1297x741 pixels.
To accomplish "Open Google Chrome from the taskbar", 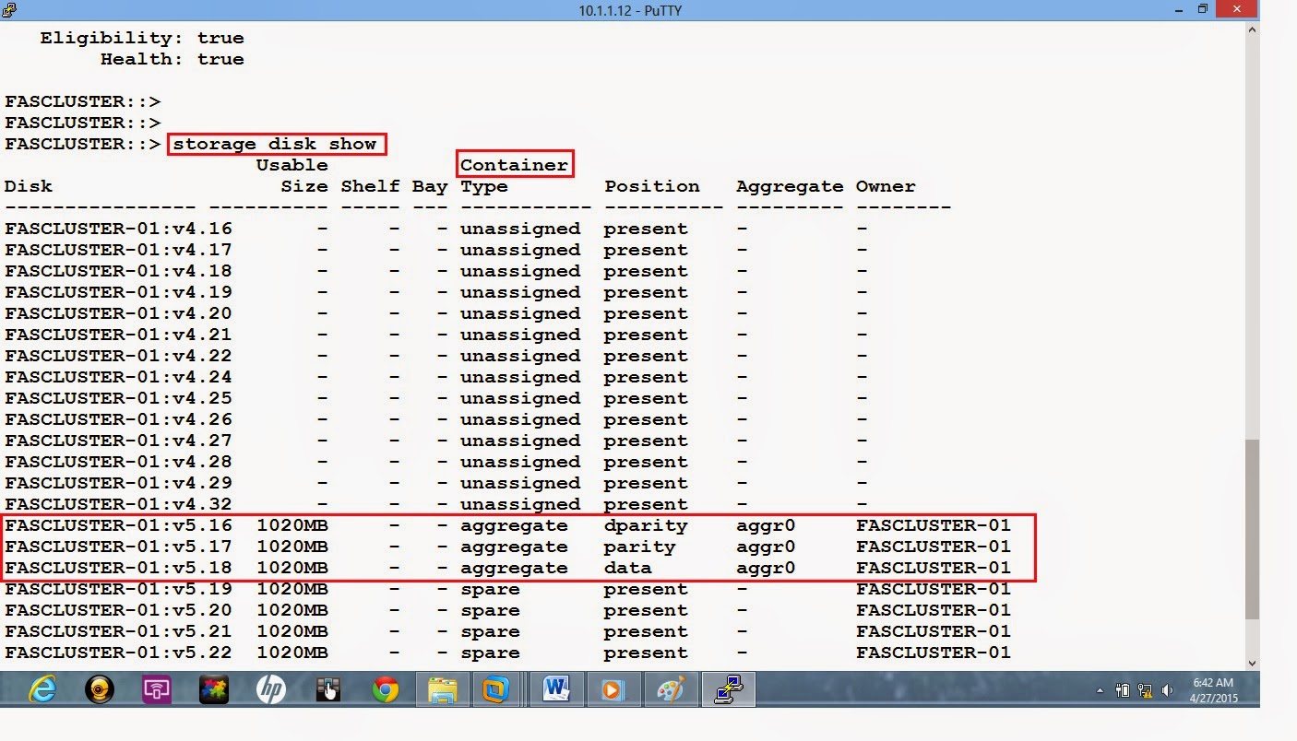I will [x=387, y=688].
